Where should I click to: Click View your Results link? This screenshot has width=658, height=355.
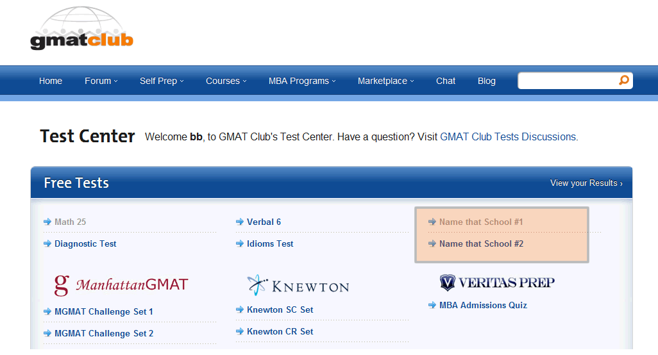coord(586,183)
